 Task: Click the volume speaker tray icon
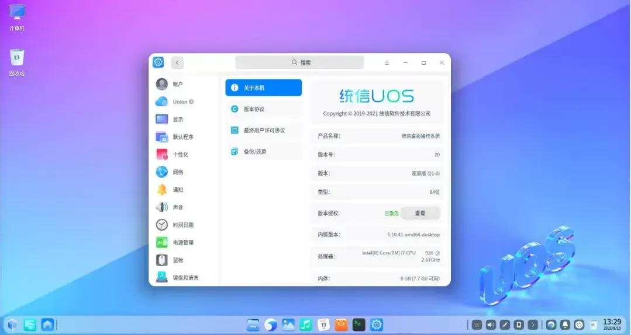click(491, 324)
